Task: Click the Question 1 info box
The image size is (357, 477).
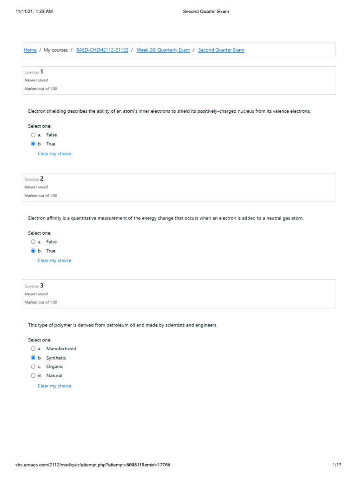Action: [x=179, y=80]
